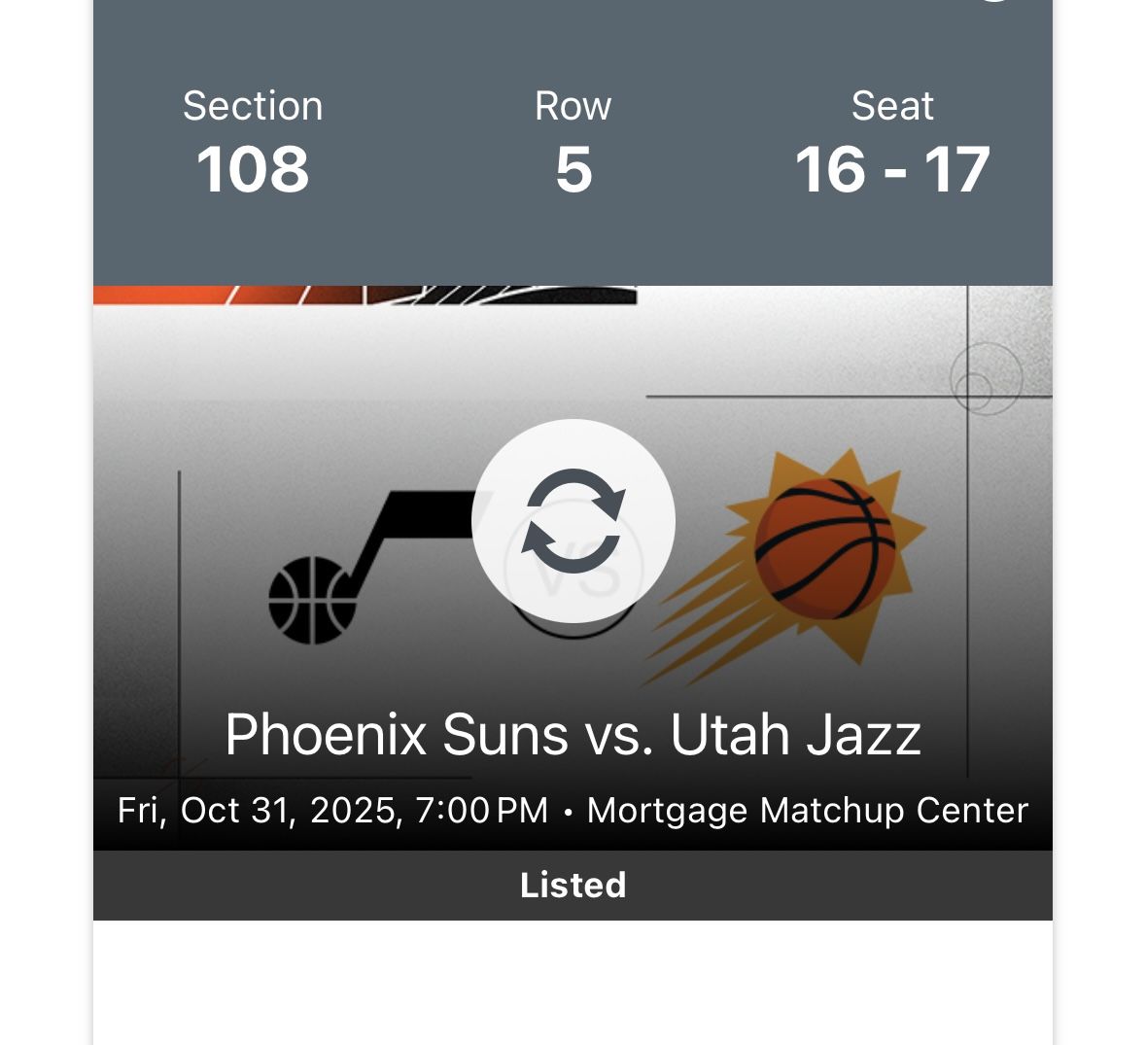1146x1045 pixels.
Task: Open the Phoenix Suns vs. Utah Jazz event title
Action: (x=573, y=735)
